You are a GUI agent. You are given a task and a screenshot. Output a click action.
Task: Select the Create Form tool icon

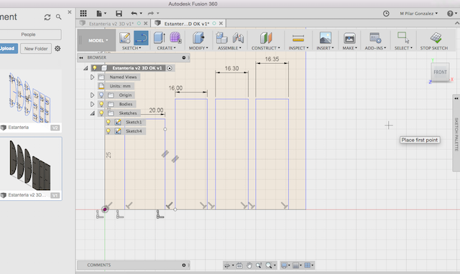(175, 38)
